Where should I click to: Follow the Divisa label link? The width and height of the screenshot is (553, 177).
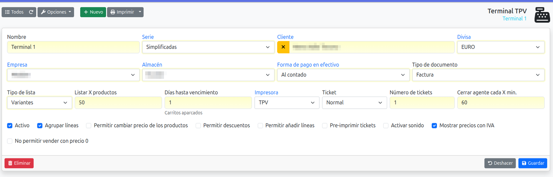(464, 37)
